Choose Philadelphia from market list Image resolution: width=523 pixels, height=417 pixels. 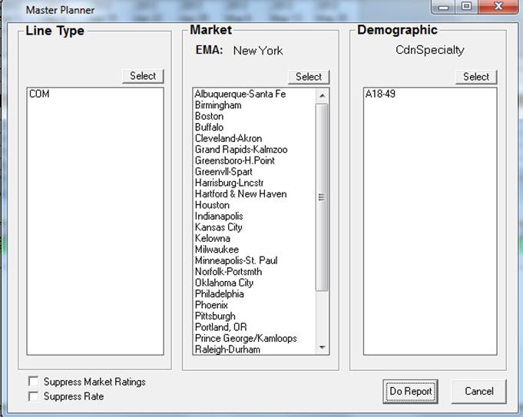tap(219, 294)
